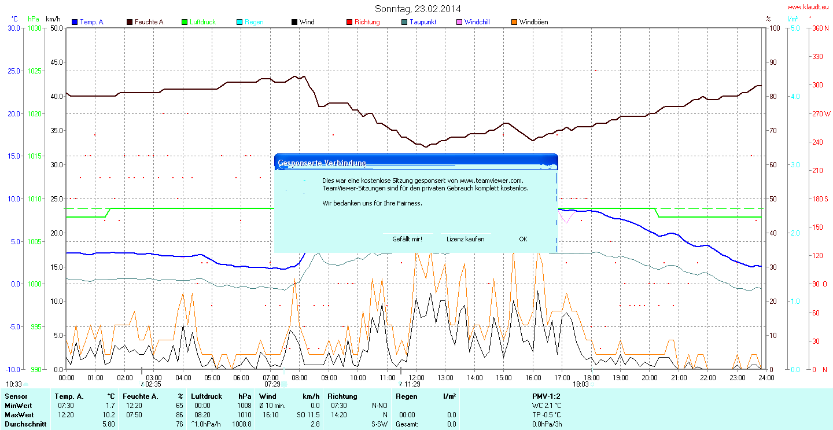The width and height of the screenshot is (833, 430).
Task: Click the cyan Regen legend square
Action: tap(239, 22)
